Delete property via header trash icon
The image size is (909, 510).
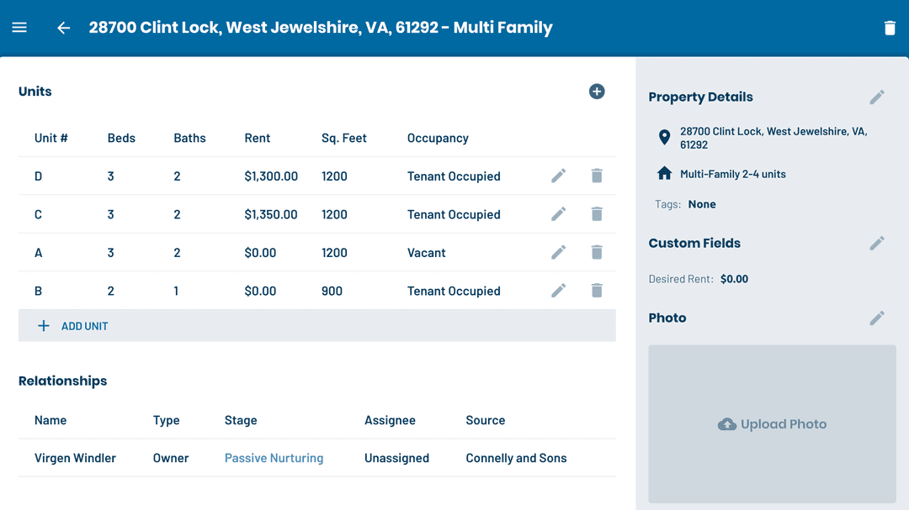pyautogui.click(x=890, y=28)
